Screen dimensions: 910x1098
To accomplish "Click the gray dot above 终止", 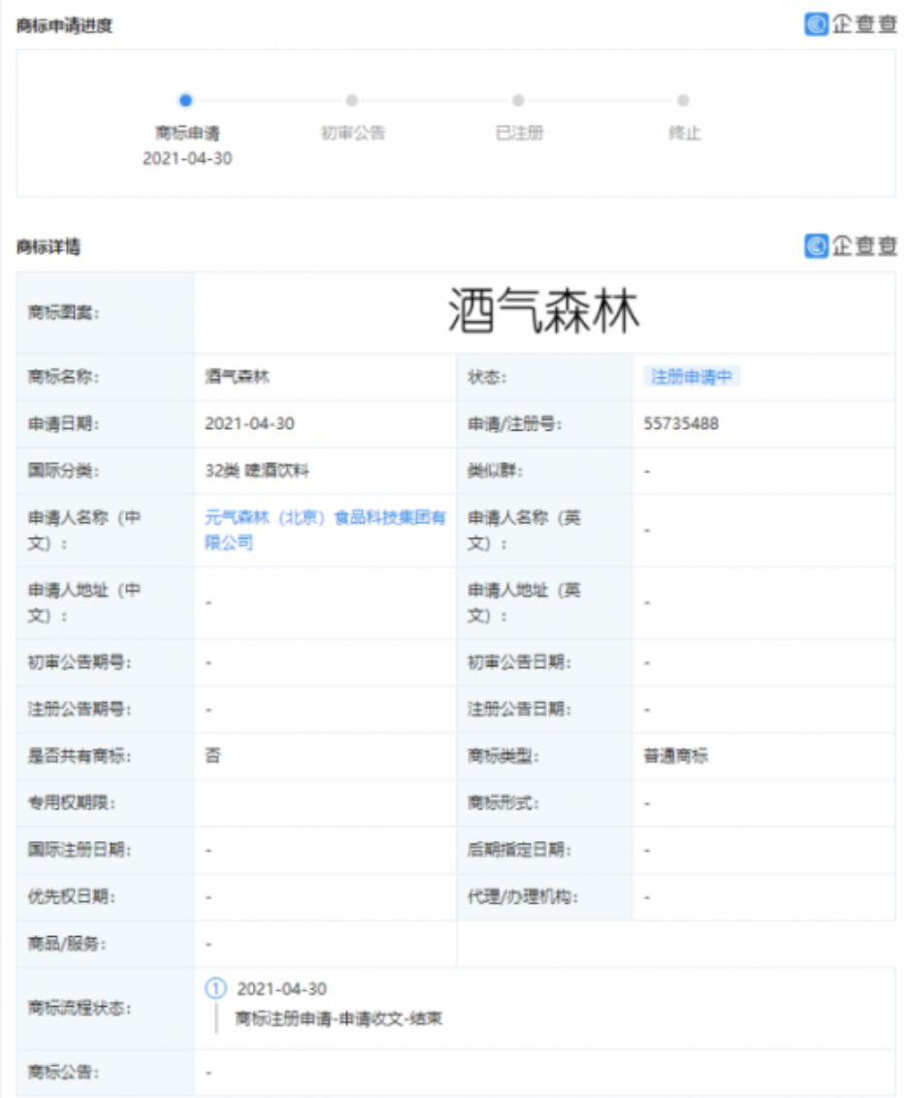I will pyautogui.click(x=683, y=100).
